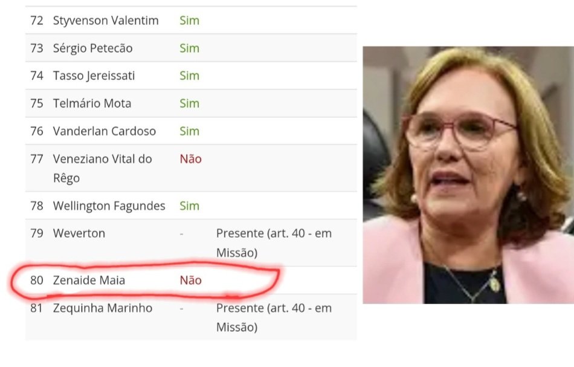Click Tasso Jereissati's Sim vote
The width and height of the screenshot is (574, 367).
point(189,76)
